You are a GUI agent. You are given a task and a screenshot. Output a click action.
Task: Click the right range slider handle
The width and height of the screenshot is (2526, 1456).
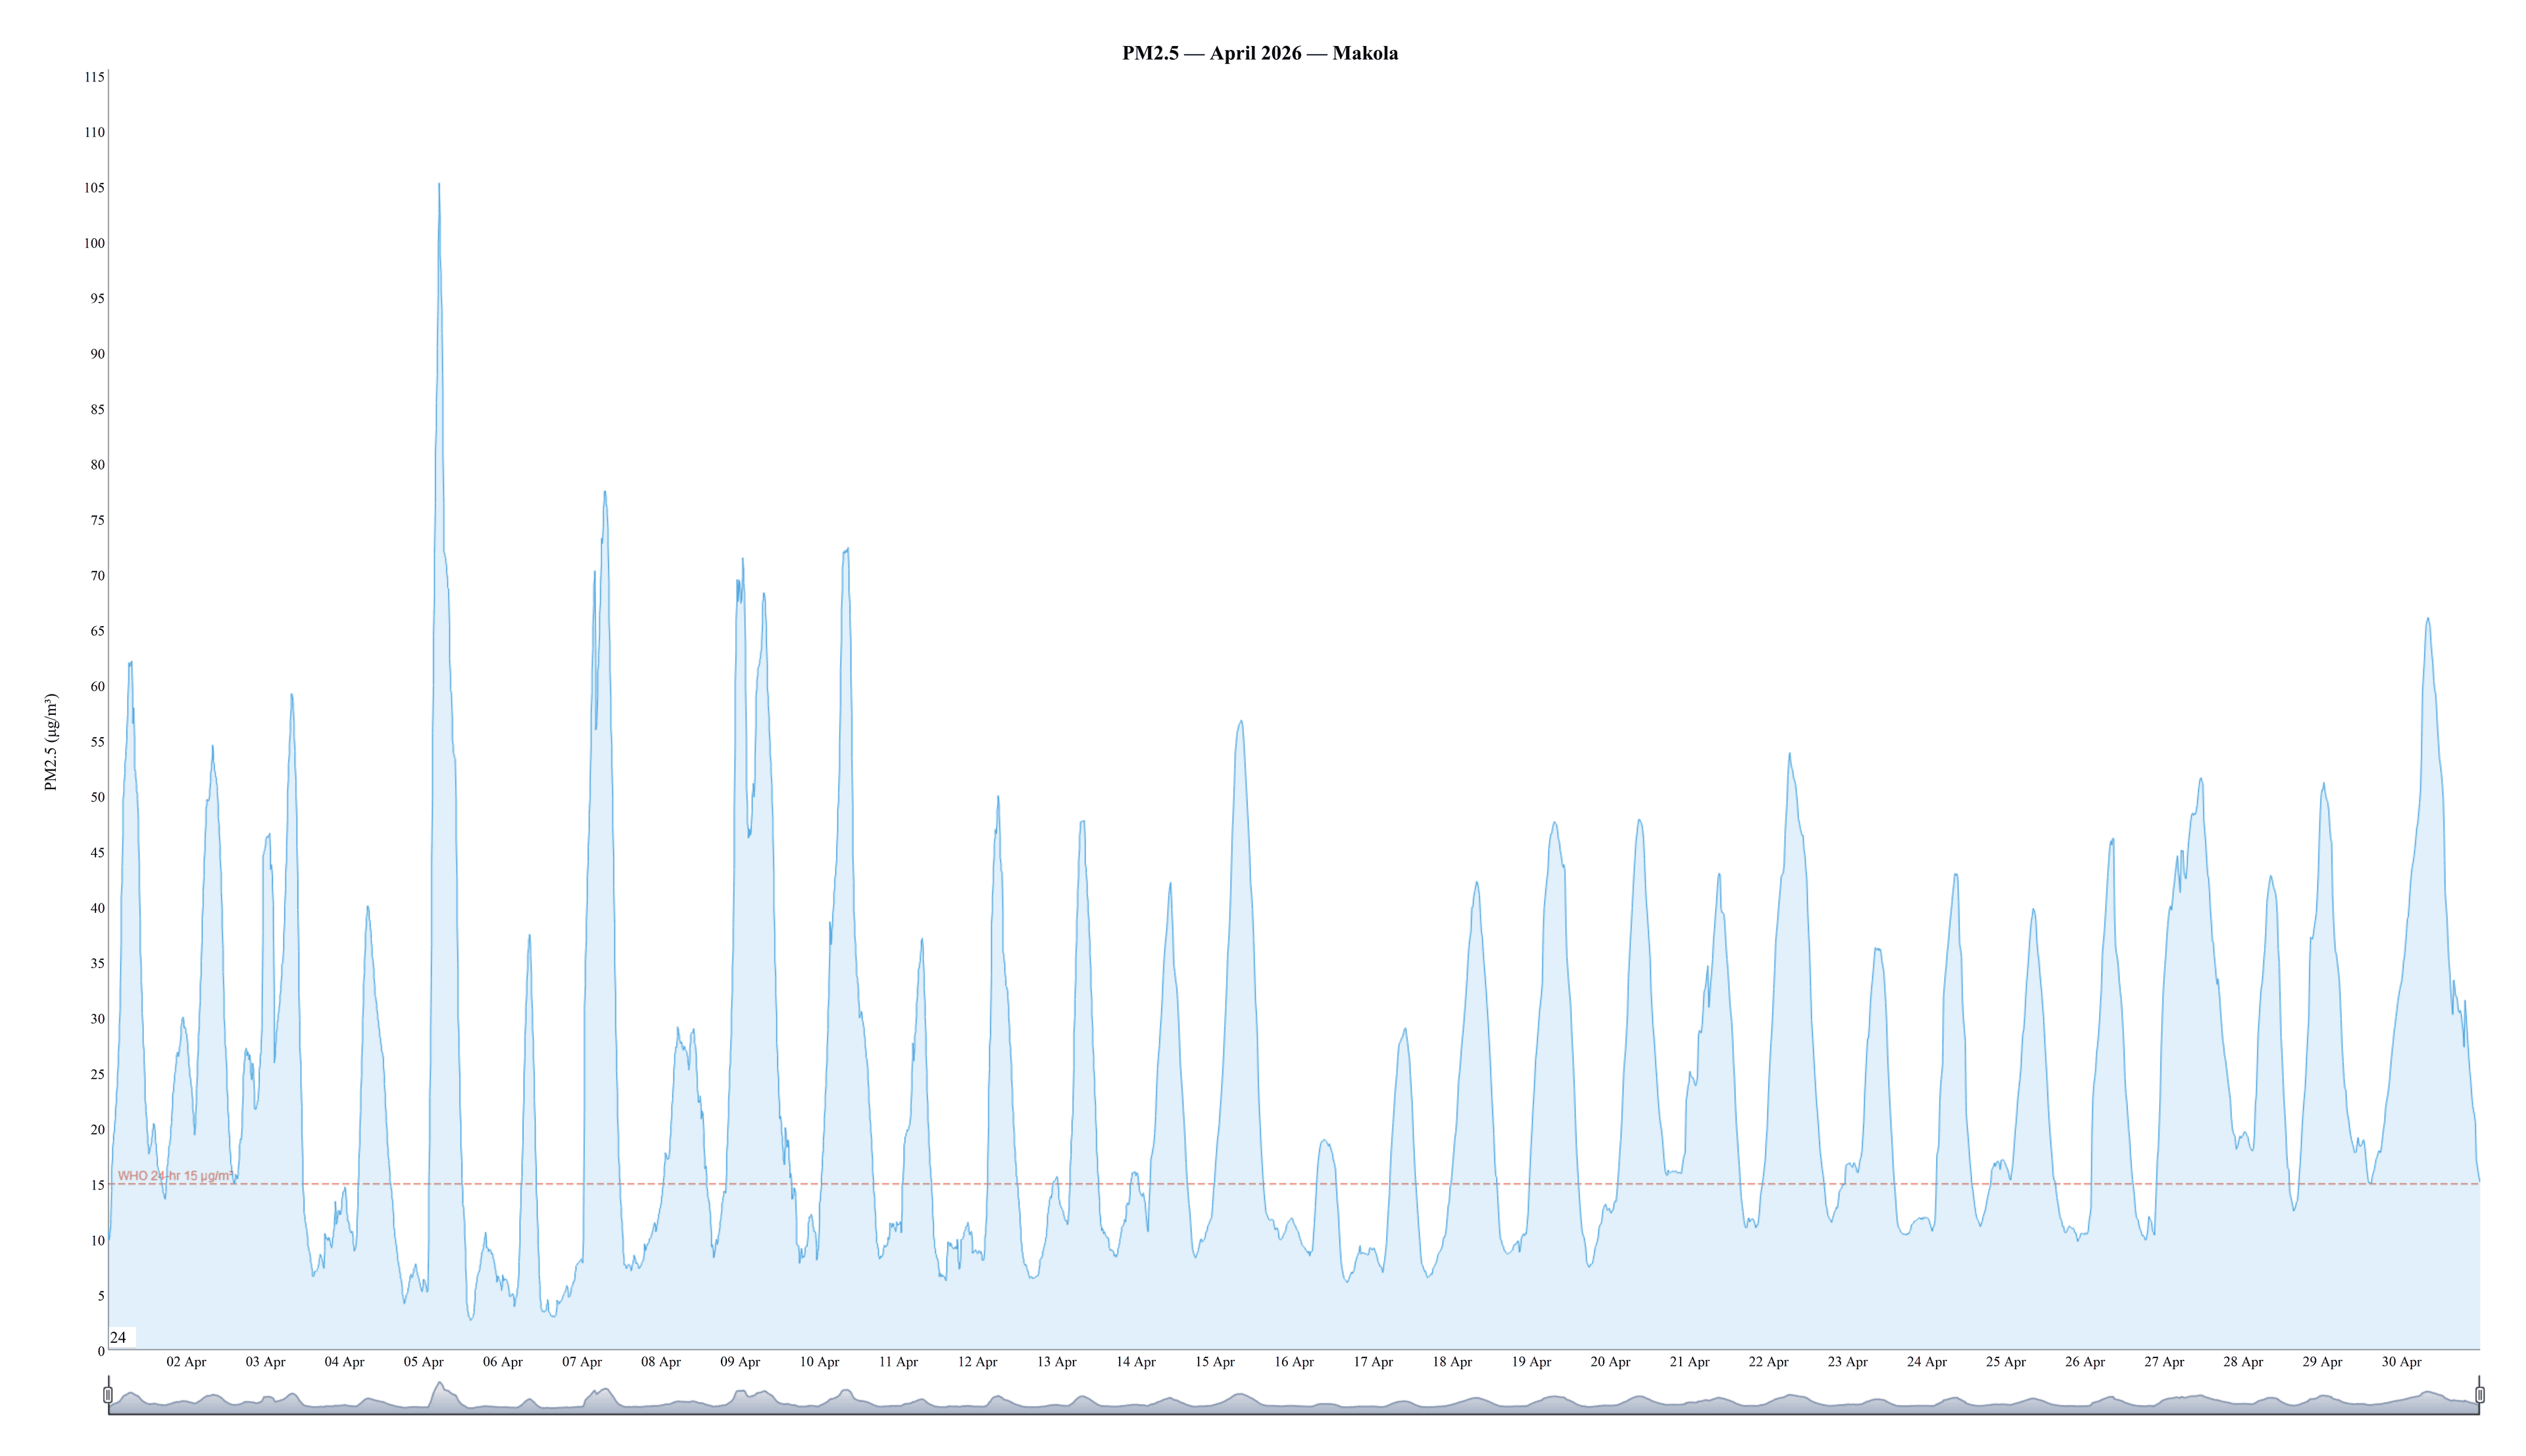click(2480, 1394)
